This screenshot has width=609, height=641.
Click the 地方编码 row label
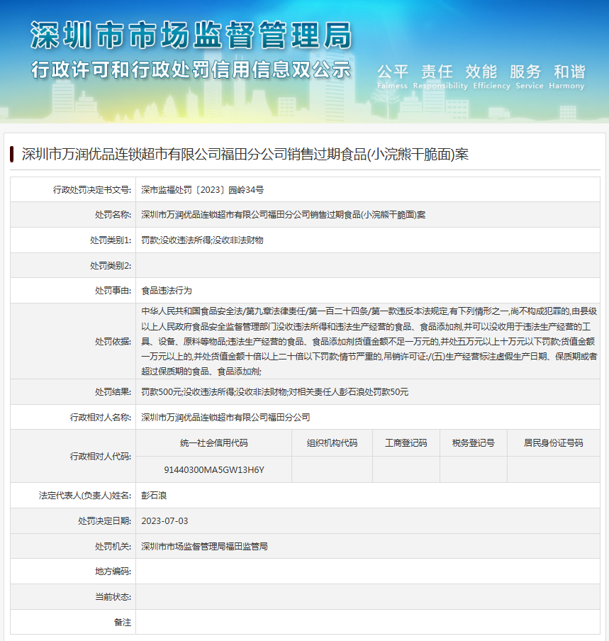point(113,572)
